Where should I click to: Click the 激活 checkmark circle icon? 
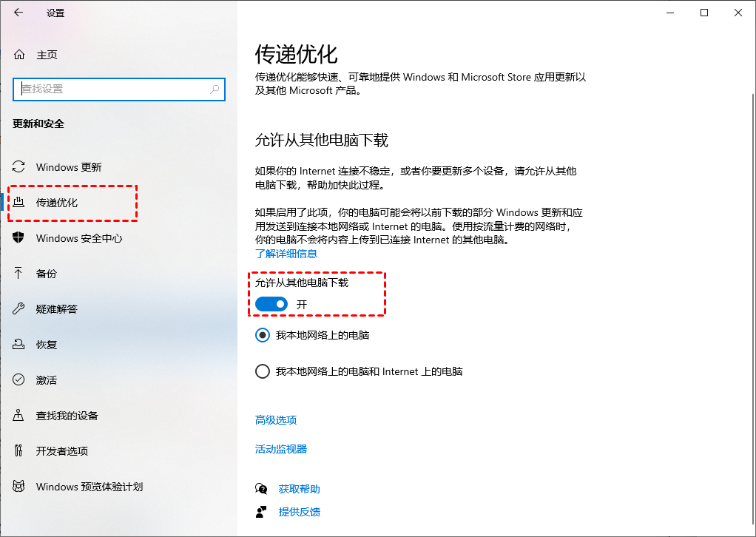(18, 380)
